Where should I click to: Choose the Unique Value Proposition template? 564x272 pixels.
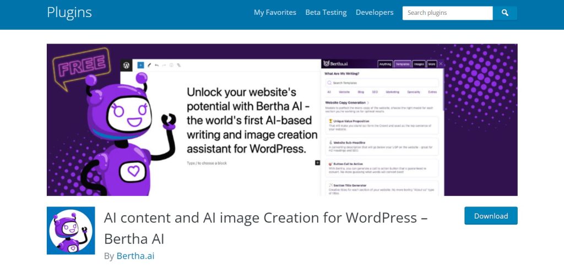(x=382, y=125)
